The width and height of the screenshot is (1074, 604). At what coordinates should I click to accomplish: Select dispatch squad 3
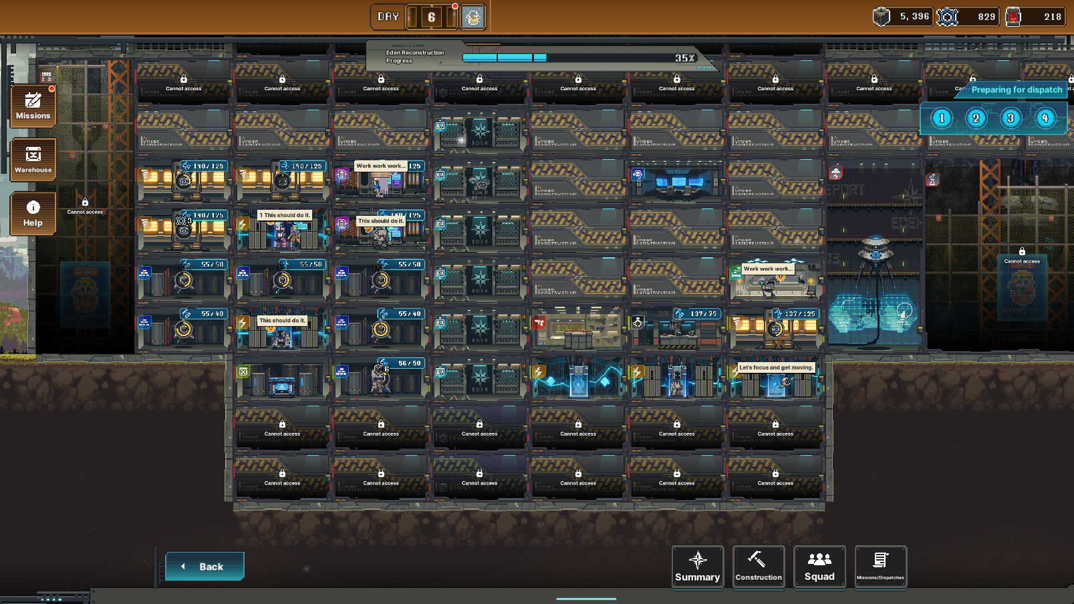click(x=1011, y=118)
